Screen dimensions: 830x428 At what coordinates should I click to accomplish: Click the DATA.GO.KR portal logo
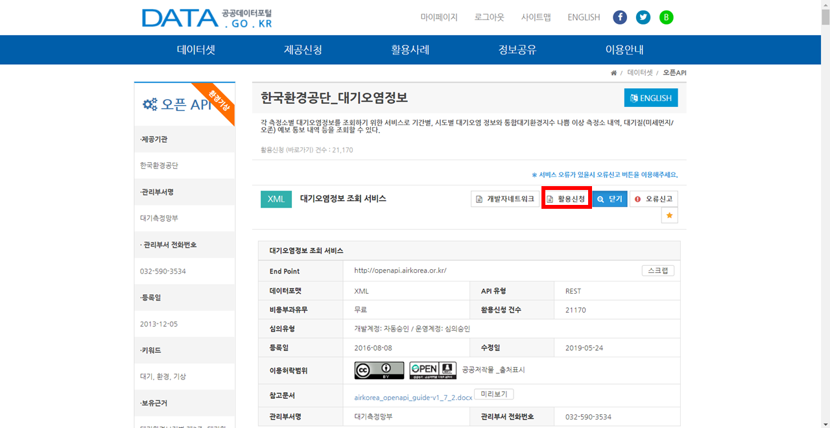[x=207, y=18]
